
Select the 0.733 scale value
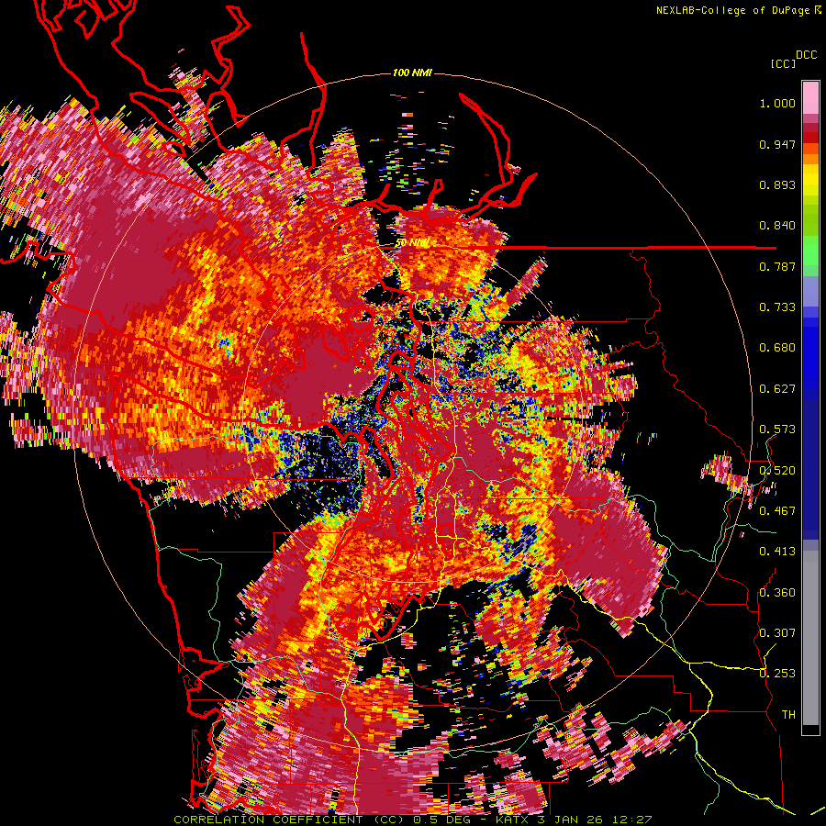tap(777, 307)
